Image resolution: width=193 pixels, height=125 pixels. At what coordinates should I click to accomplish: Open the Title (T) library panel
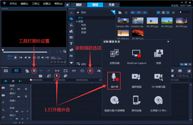point(71,44)
